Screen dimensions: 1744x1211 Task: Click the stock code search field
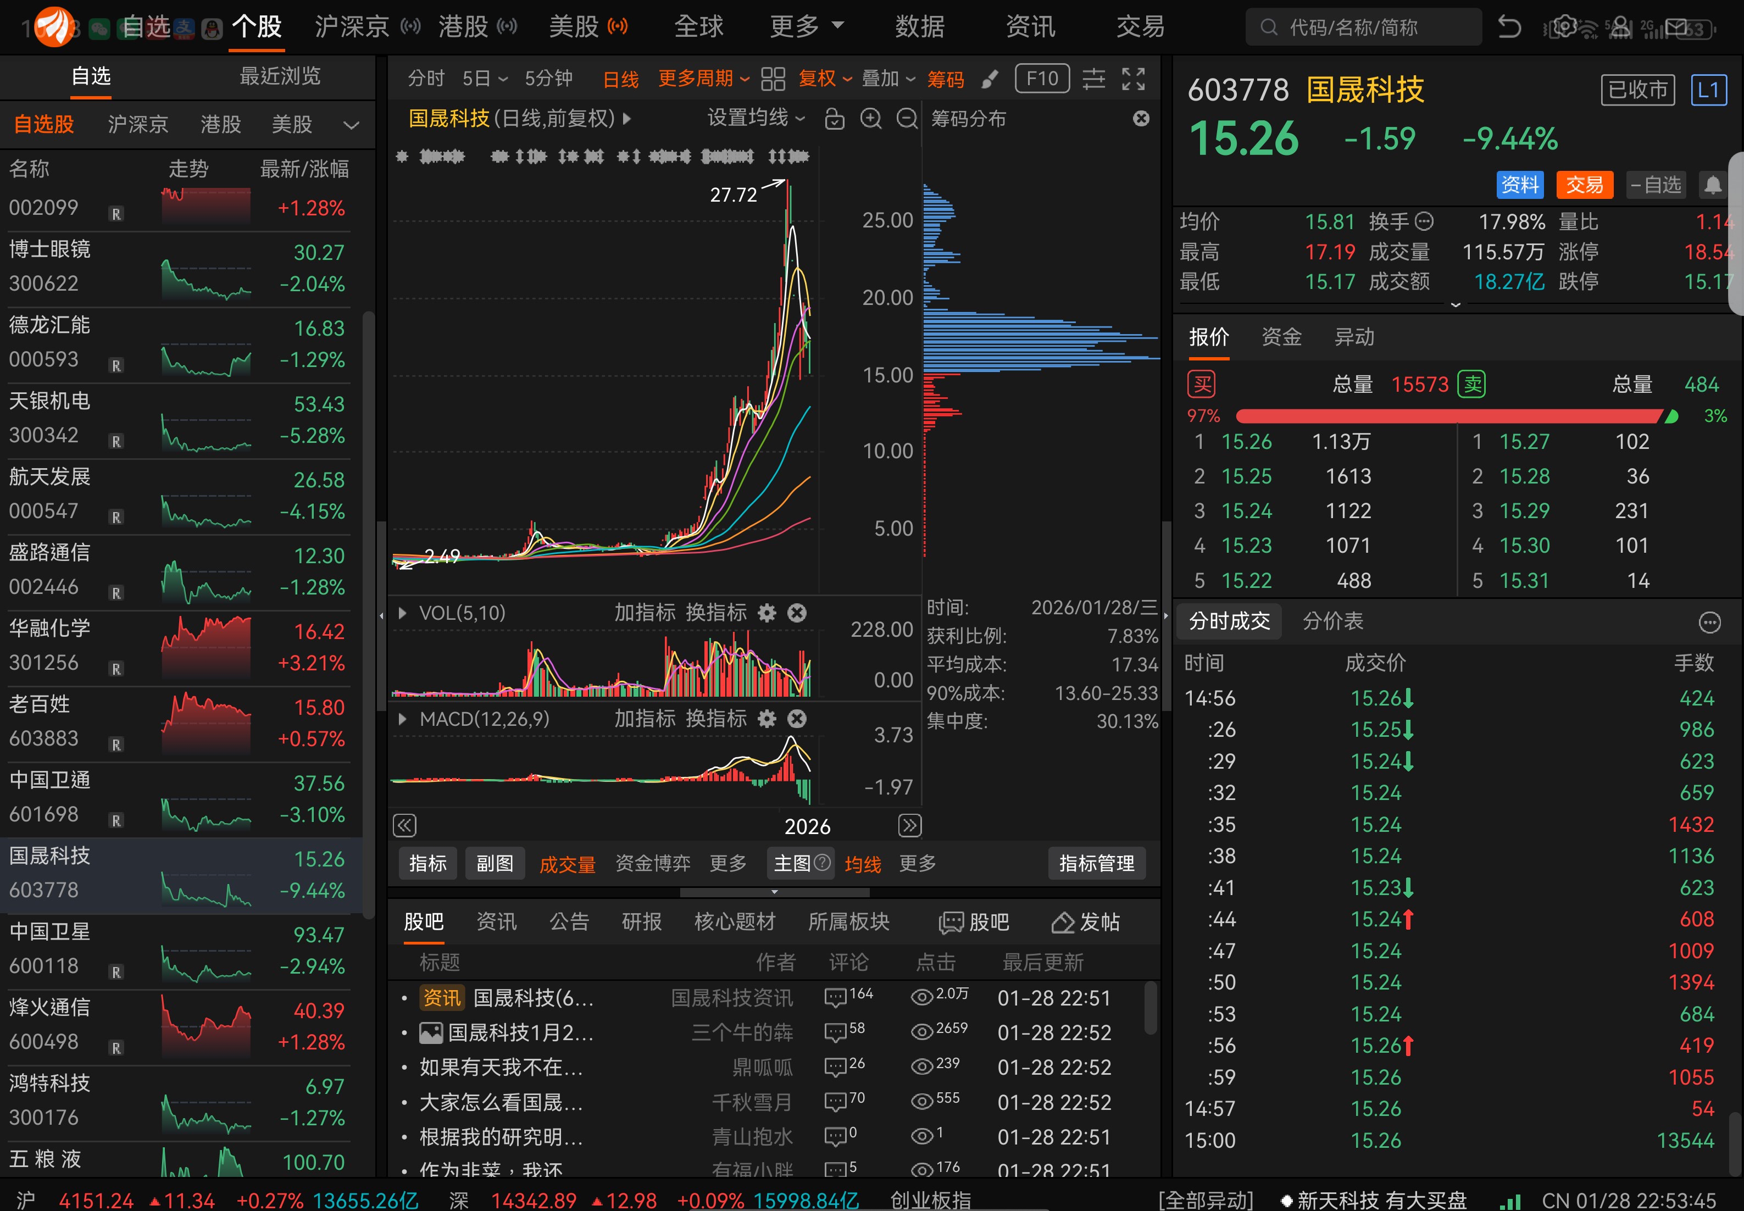(1363, 28)
